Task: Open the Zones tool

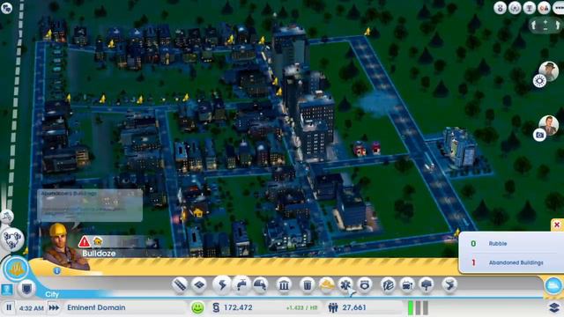Action: [199, 285]
